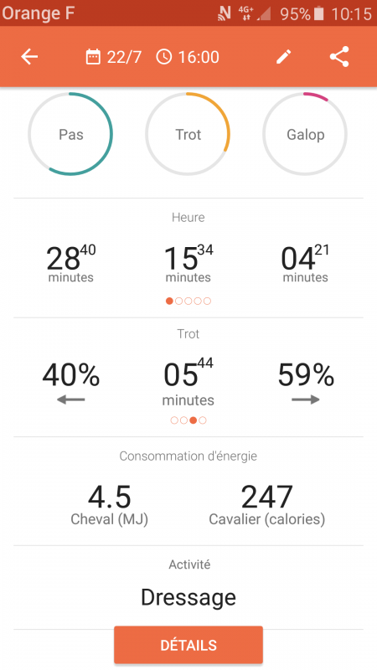Select last page dot under Trot

click(203, 420)
